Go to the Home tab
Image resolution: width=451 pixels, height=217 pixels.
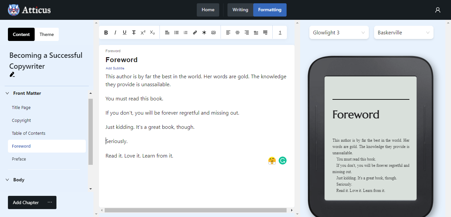(208, 10)
